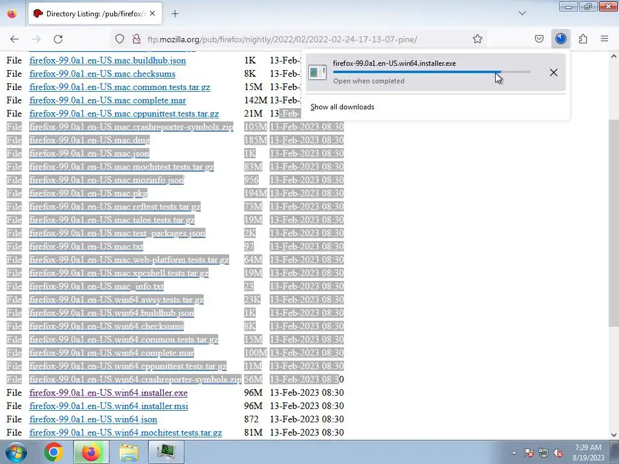Download mac.web-platform.tests.tar.gz file
This screenshot has height=464, width=619.
[129, 260]
